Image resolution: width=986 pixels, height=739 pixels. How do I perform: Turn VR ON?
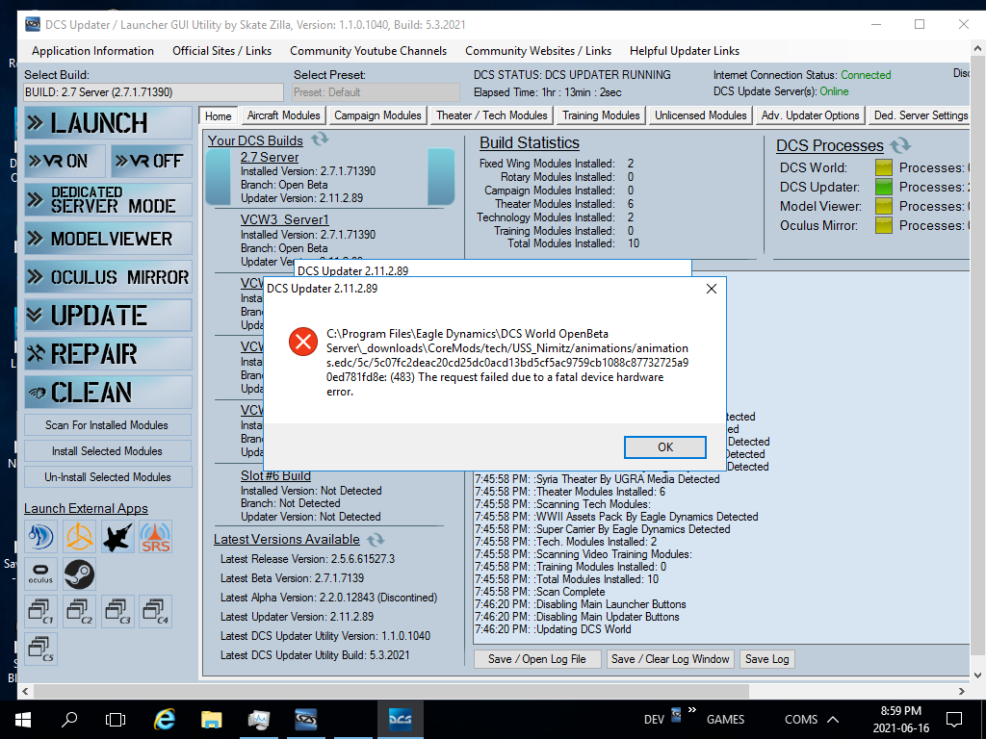(x=65, y=162)
